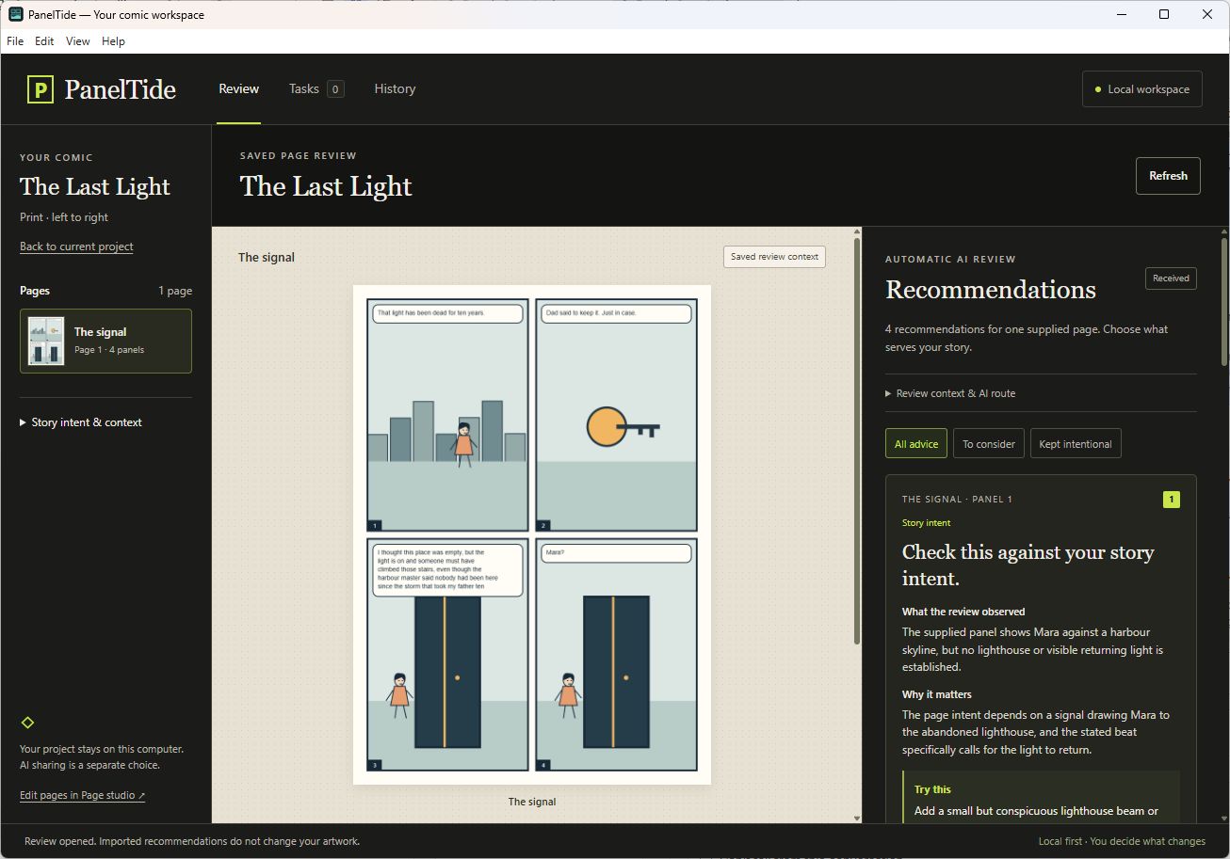Click the recommendations panel scrollbar
The width and height of the screenshot is (1230, 859).
pyautogui.click(x=1224, y=301)
